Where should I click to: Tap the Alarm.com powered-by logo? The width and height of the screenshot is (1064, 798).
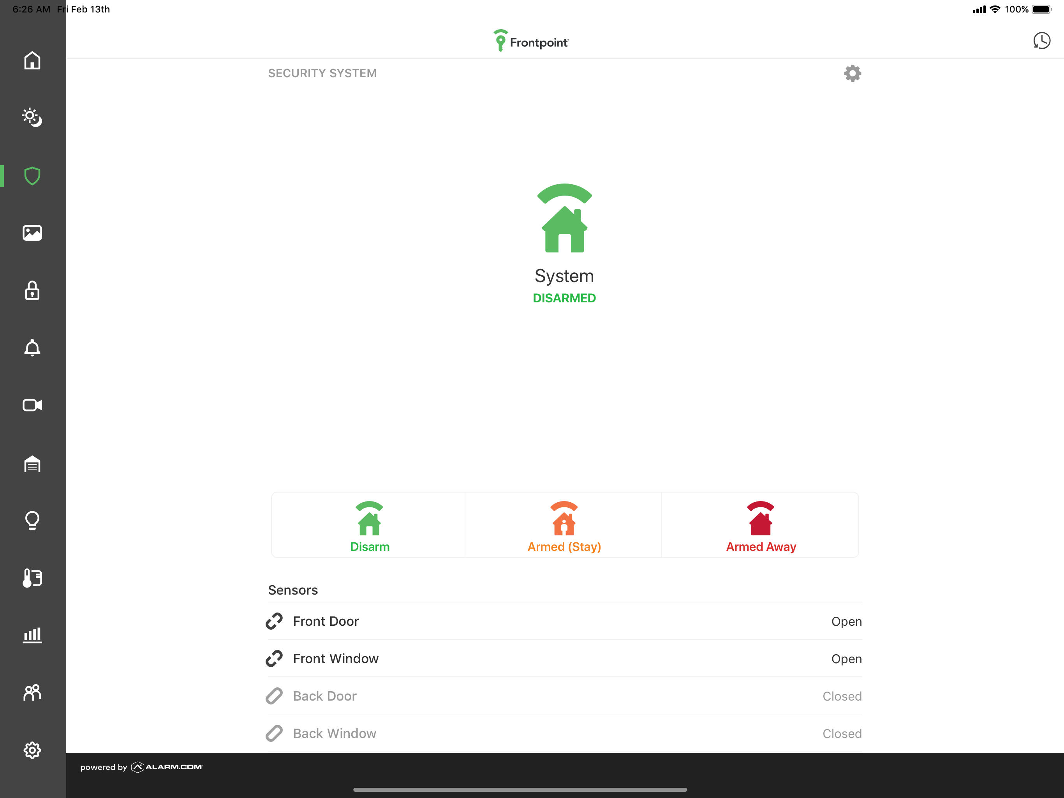click(167, 767)
